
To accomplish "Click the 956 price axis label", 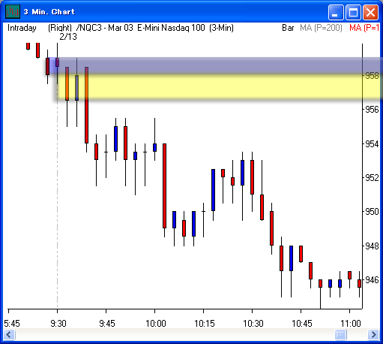I will tap(372, 110).
